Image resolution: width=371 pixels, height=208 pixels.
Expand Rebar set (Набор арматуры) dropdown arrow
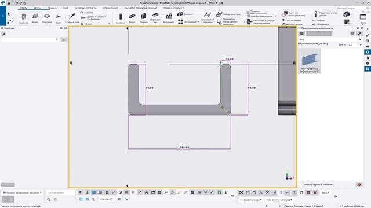point(245,14)
